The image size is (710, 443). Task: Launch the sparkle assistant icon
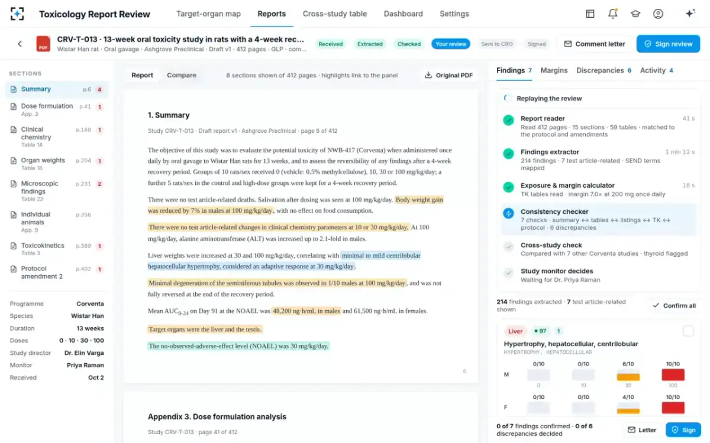click(x=690, y=14)
